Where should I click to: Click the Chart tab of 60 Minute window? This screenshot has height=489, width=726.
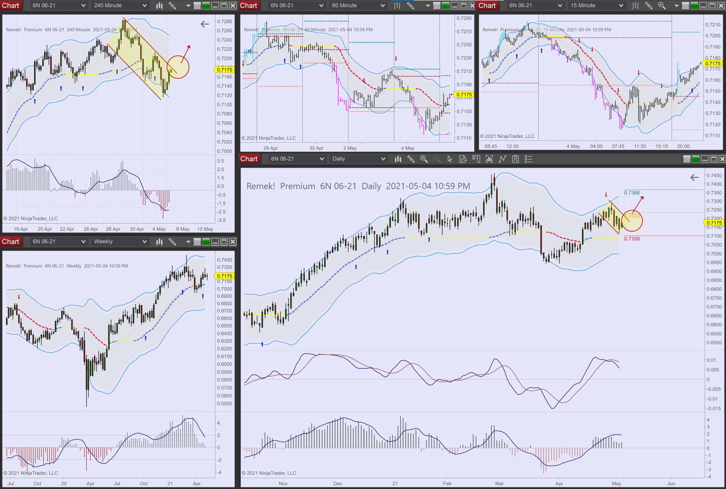tap(248, 6)
